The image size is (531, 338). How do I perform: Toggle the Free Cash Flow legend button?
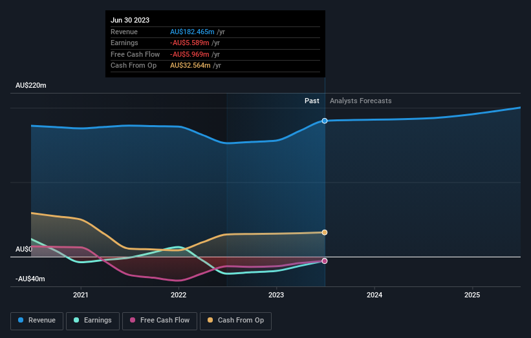tap(160, 321)
